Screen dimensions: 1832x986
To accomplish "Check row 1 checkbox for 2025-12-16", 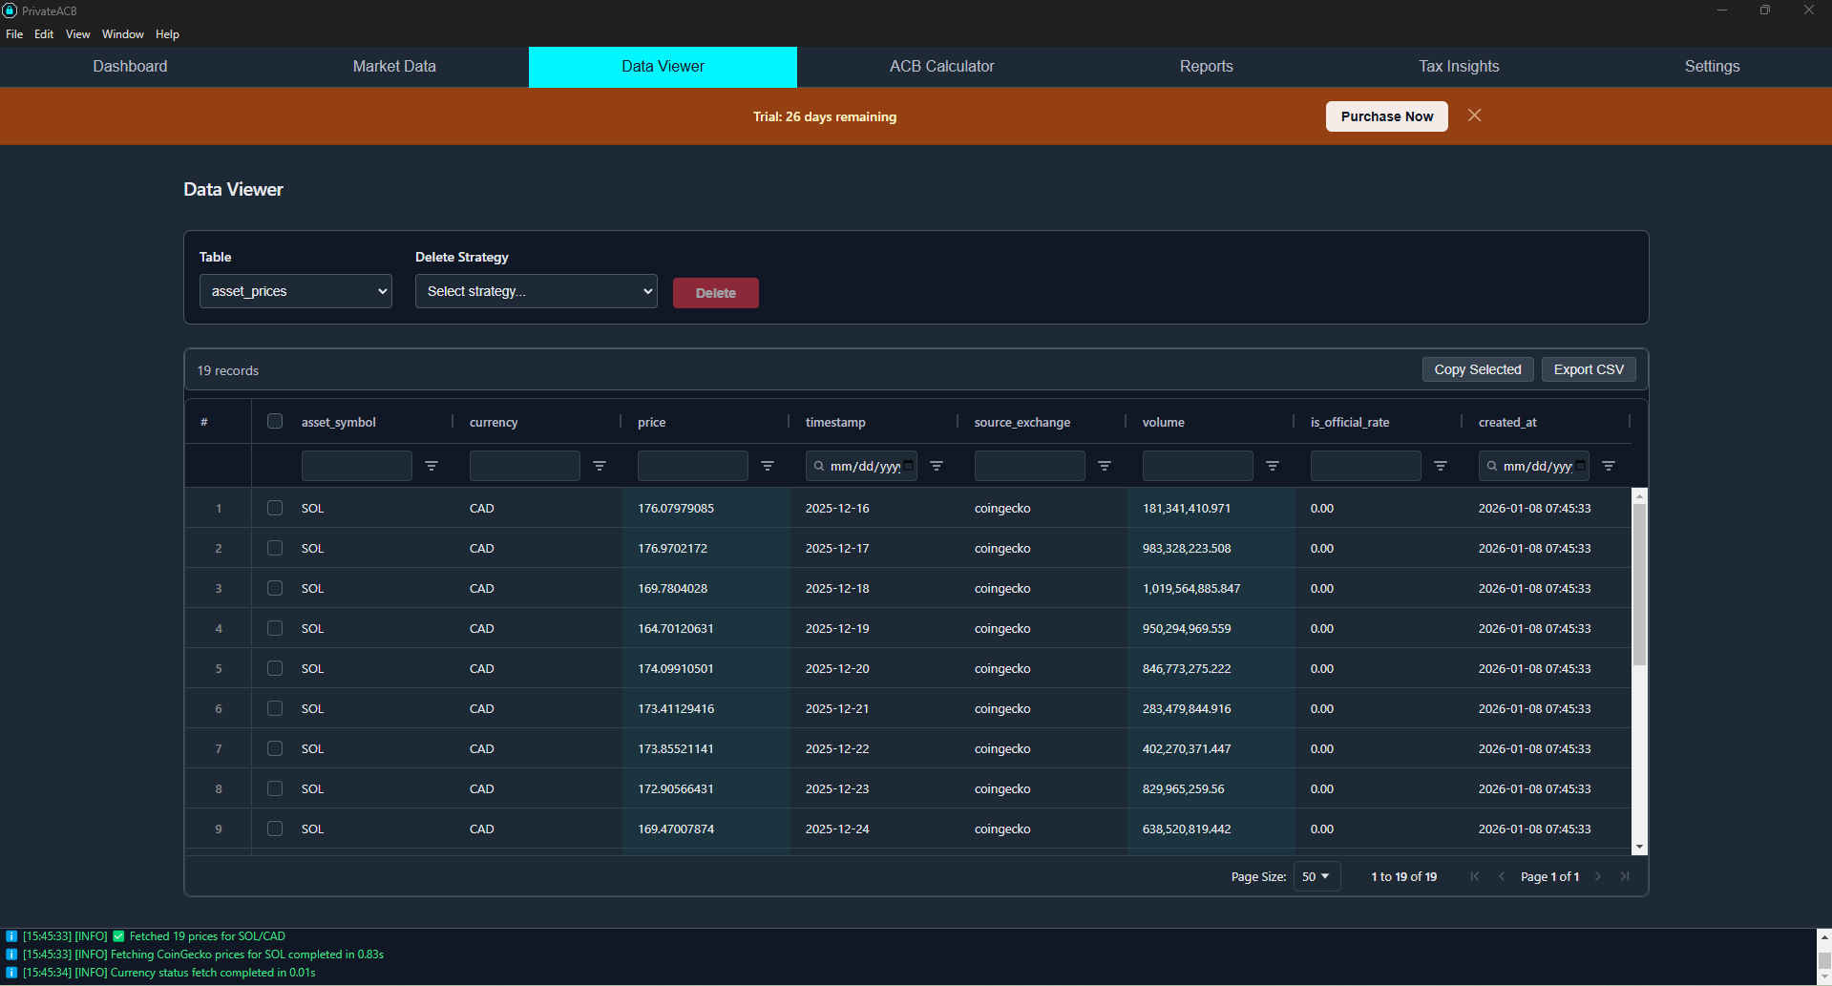I will 275,508.
